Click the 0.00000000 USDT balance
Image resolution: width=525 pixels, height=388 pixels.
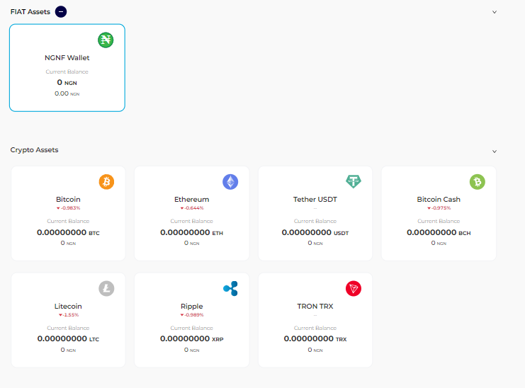point(315,232)
